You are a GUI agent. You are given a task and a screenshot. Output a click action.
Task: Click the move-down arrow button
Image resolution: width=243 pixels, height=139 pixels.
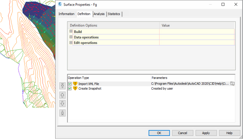click(62, 104)
